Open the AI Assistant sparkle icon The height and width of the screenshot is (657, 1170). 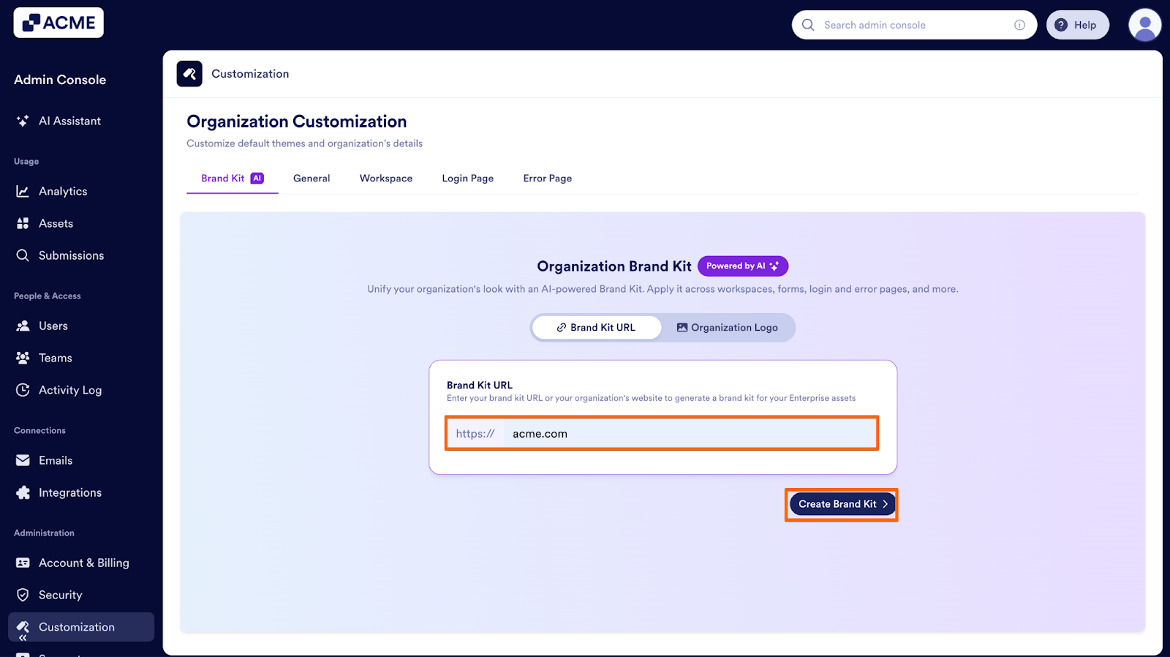23,121
